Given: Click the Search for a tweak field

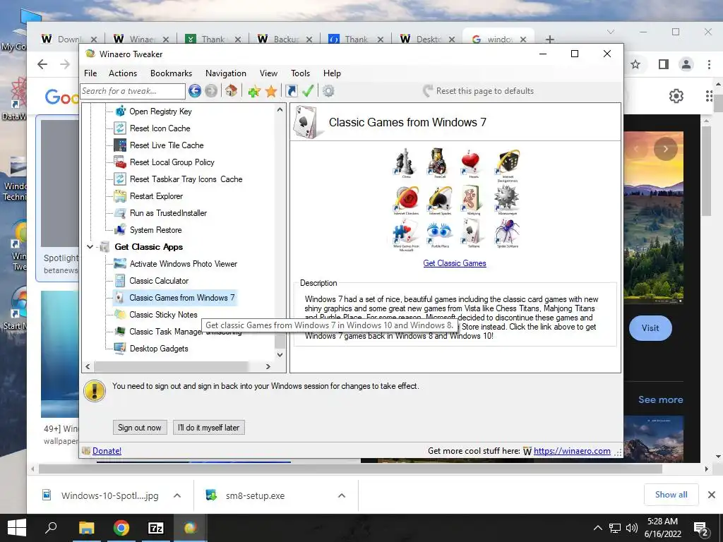Looking at the screenshot, I should [x=132, y=91].
